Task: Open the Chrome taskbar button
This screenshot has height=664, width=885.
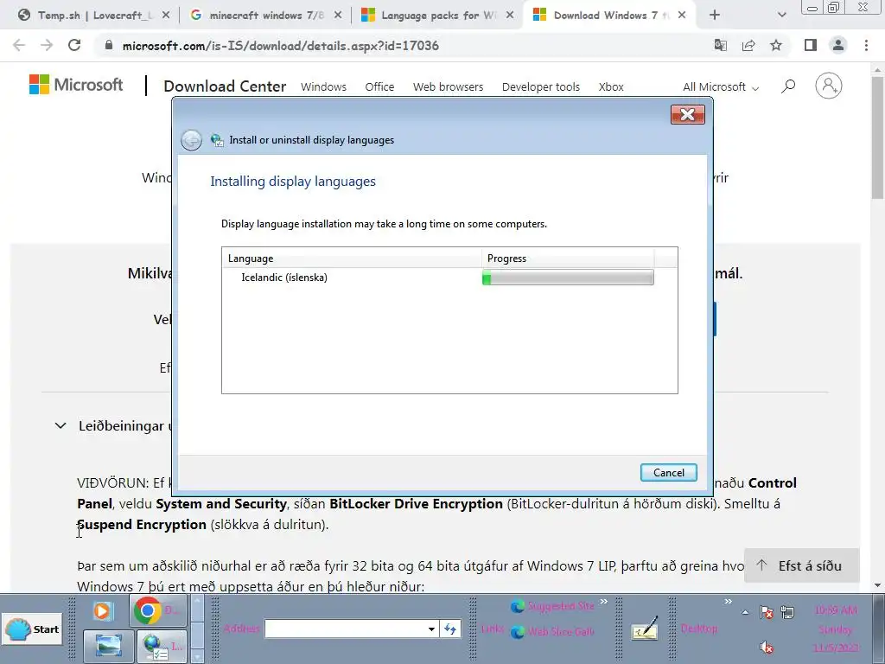Action: click(x=157, y=610)
